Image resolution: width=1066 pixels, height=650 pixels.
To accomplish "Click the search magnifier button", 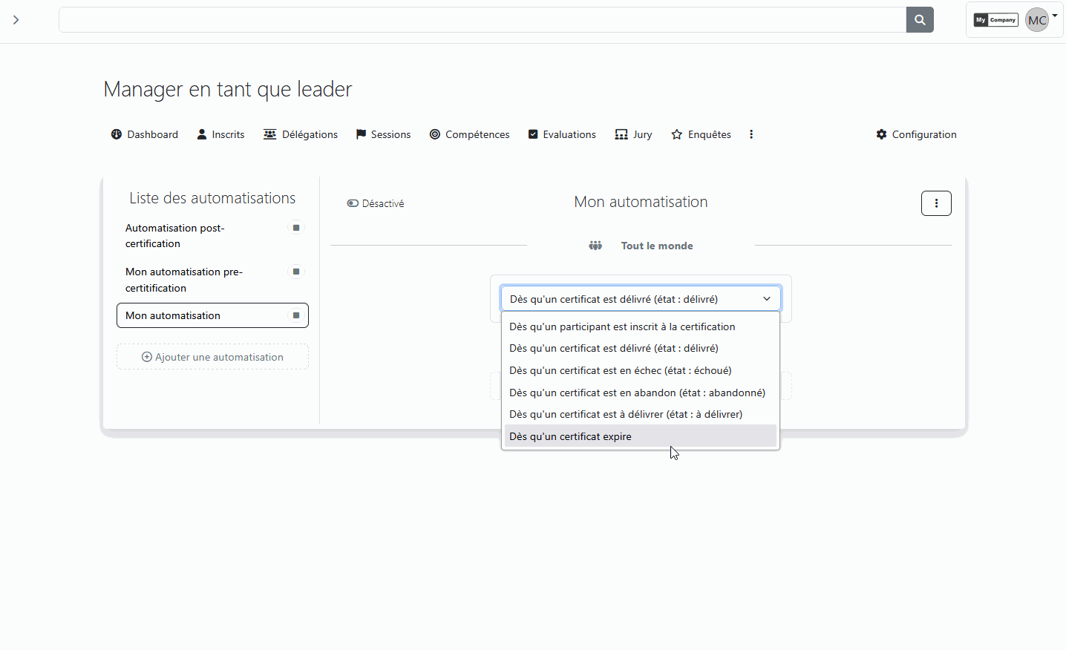I will (x=919, y=20).
